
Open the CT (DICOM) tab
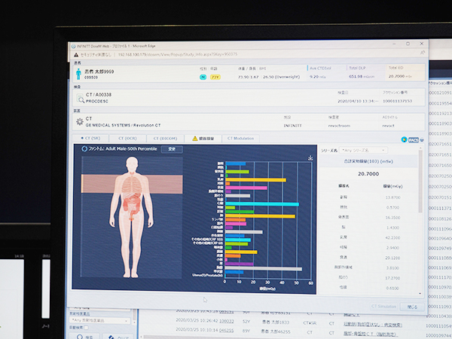point(166,139)
